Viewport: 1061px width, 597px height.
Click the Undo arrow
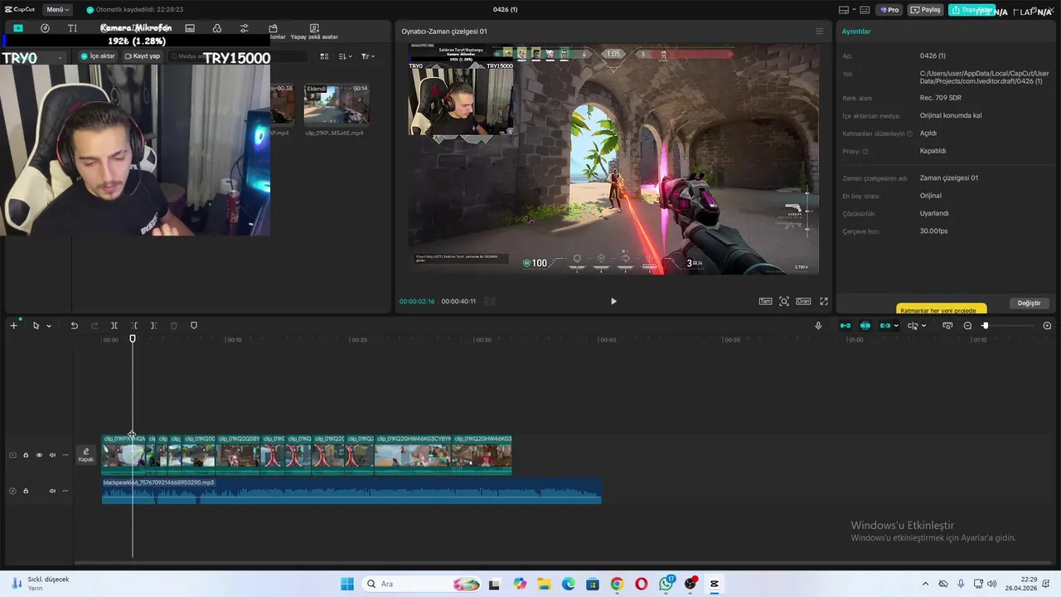pyautogui.click(x=74, y=326)
